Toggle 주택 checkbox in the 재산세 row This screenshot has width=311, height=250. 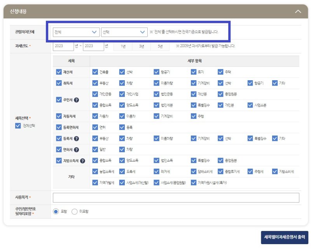[x=220, y=72]
